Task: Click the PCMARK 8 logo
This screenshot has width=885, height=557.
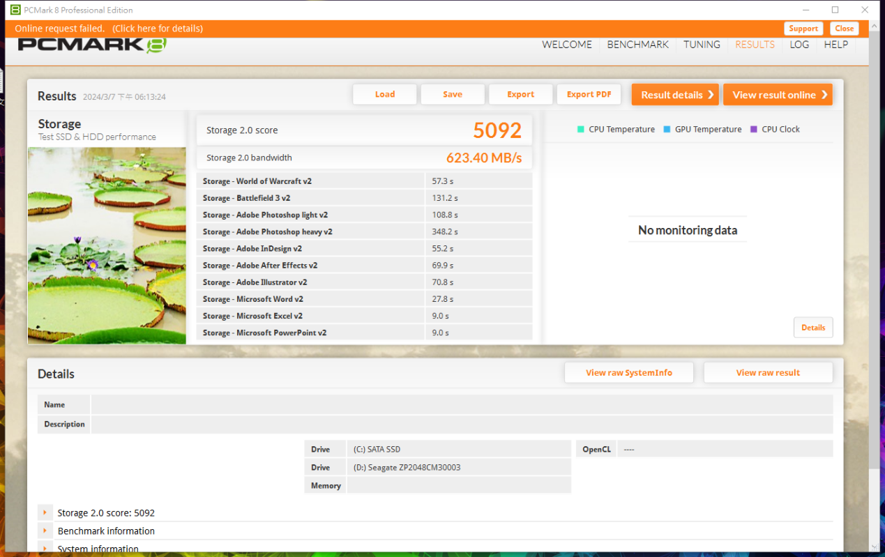Action: point(92,45)
